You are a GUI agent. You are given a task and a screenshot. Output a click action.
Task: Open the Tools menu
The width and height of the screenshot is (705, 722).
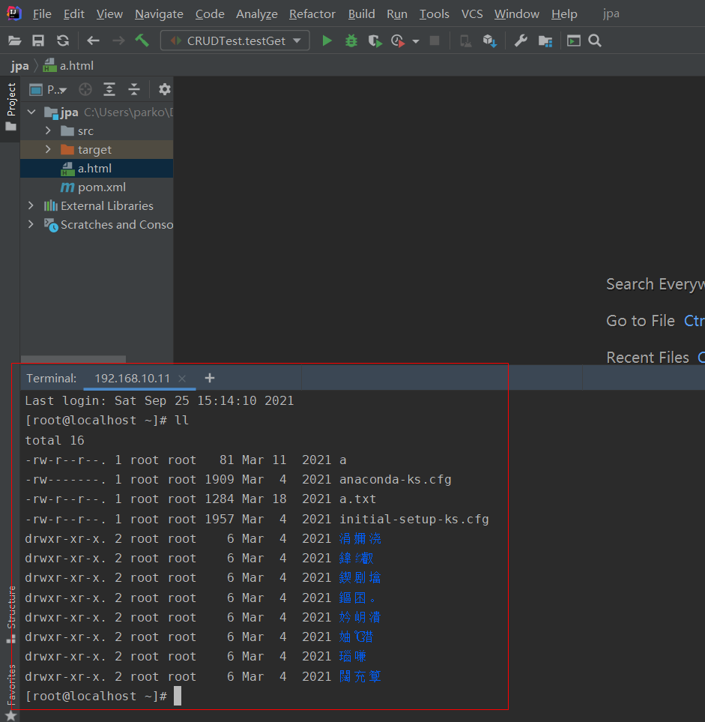[x=434, y=14]
